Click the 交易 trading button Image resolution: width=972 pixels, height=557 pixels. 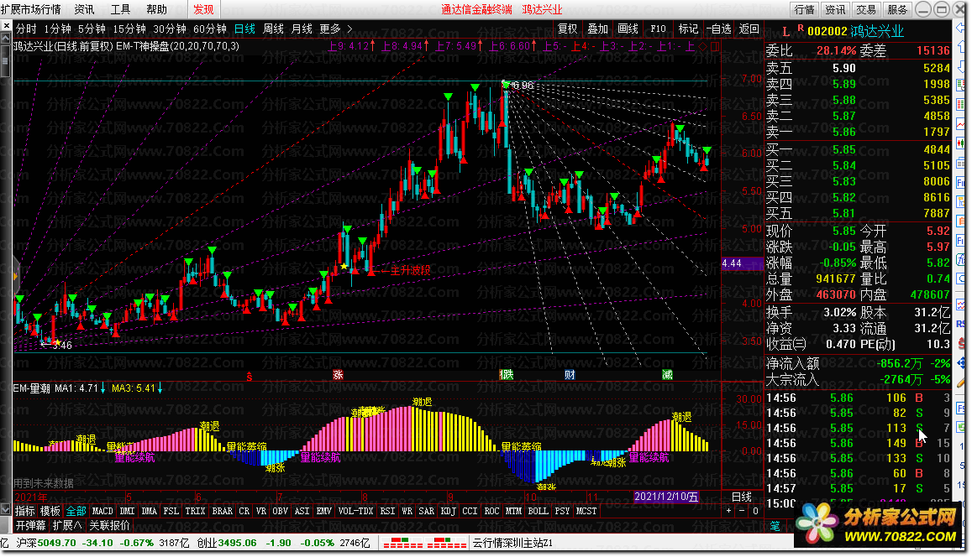[867, 9]
